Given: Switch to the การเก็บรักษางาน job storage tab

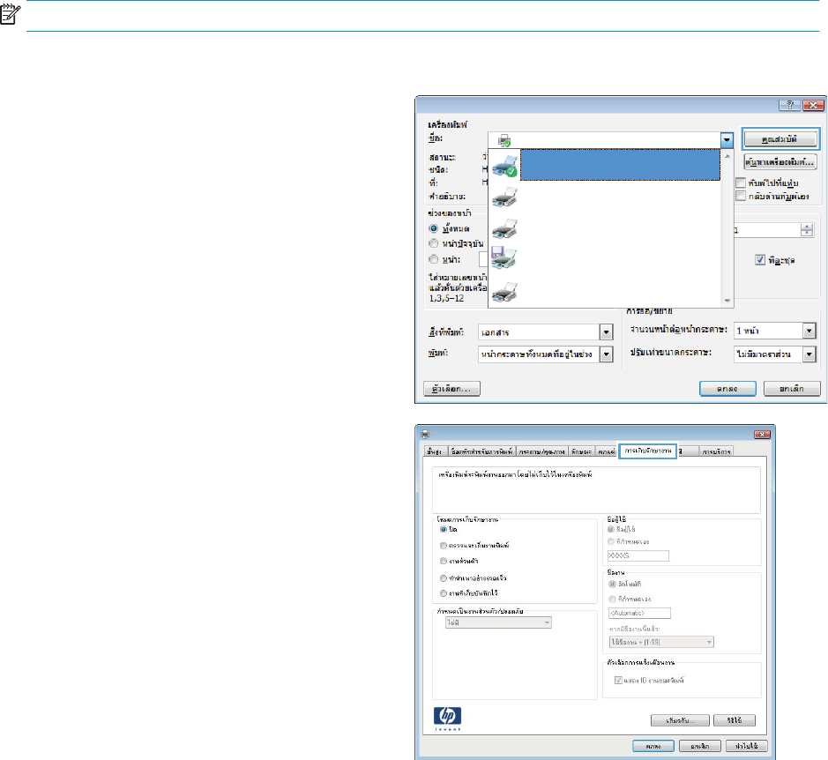Looking at the screenshot, I should pyautogui.click(x=647, y=451).
